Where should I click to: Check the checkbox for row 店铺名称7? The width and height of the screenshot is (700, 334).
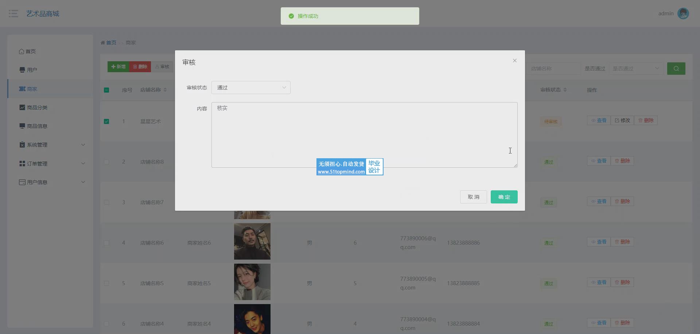click(106, 202)
